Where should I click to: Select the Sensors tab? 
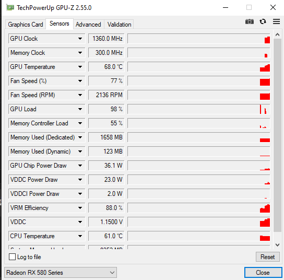(60, 24)
